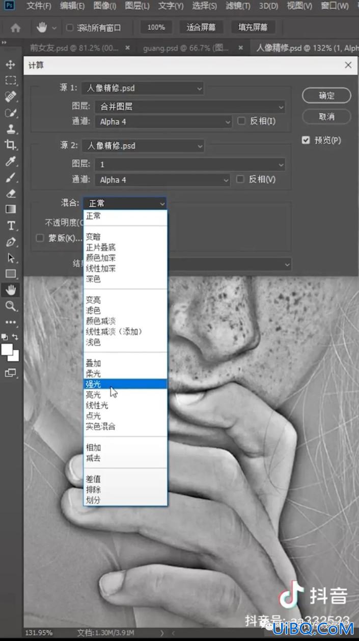Viewport: 359px width, 641px height.
Task: Choose 差值 blend mode
Action: tap(125, 479)
